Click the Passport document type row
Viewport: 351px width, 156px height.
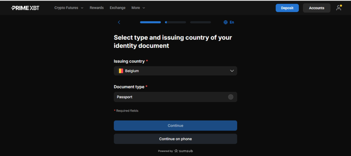click(171, 97)
